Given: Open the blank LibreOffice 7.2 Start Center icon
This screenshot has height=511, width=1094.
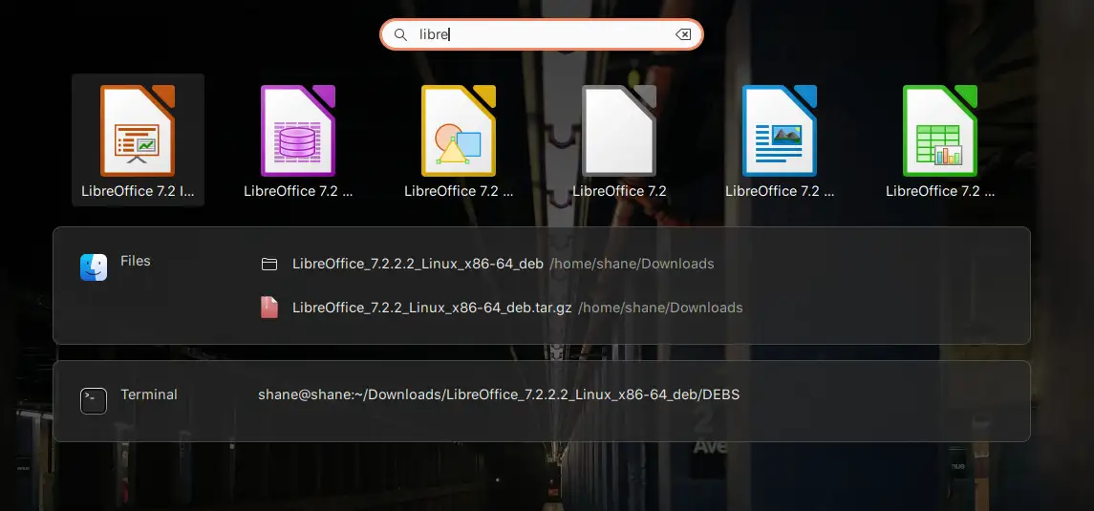Looking at the screenshot, I should (x=619, y=130).
